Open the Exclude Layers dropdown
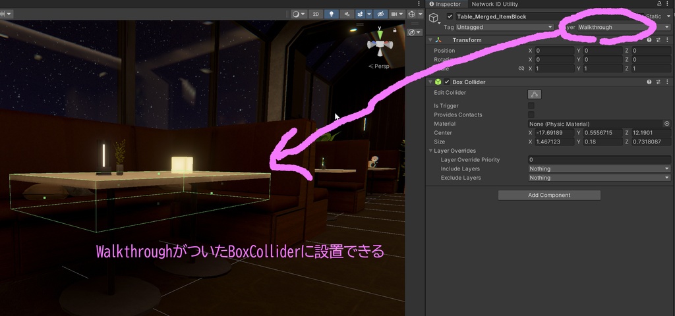This screenshot has height=316, width=675. click(600, 178)
